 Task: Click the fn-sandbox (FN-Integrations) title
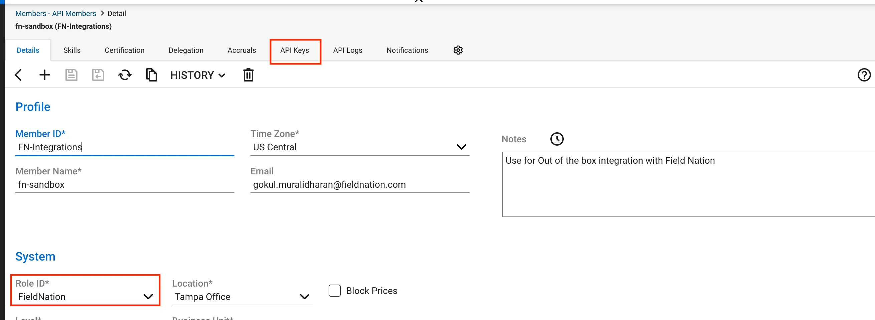pos(63,26)
